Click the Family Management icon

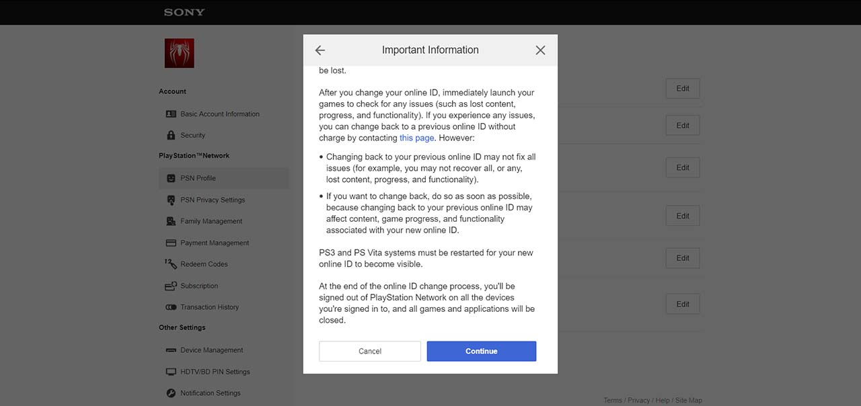tap(171, 221)
